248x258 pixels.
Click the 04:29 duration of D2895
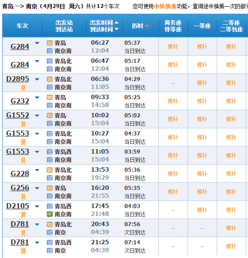(132, 79)
